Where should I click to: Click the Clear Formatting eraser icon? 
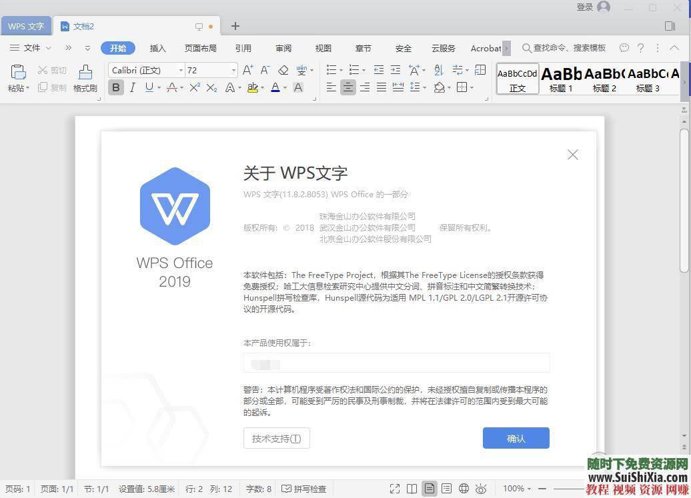click(x=283, y=69)
